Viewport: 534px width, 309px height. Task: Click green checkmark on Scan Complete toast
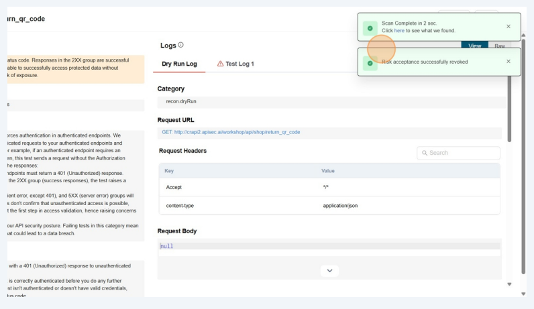click(x=369, y=27)
